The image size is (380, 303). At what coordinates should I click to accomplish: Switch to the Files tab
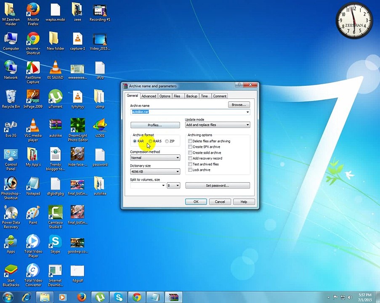[177, 96]
